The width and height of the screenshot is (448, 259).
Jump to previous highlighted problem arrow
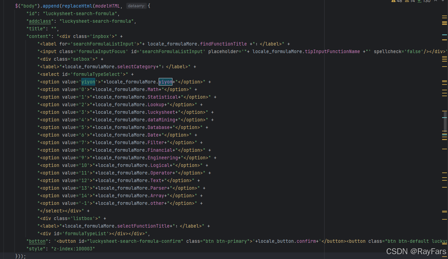pos(435,1)
